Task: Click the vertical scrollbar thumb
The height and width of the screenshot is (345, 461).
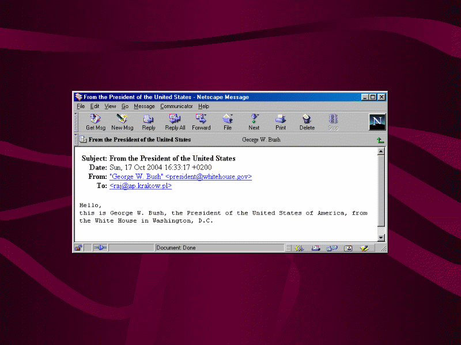Action: click(381, 191)
